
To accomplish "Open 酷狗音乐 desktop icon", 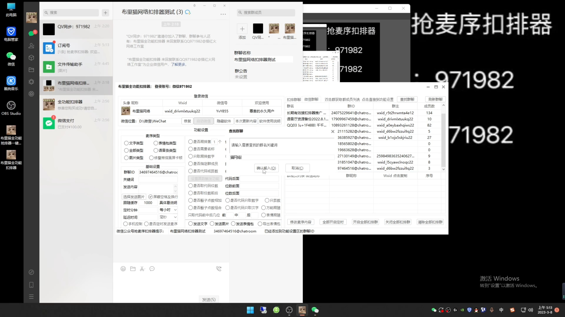I will pyautogui.click(x=11, y=83).
